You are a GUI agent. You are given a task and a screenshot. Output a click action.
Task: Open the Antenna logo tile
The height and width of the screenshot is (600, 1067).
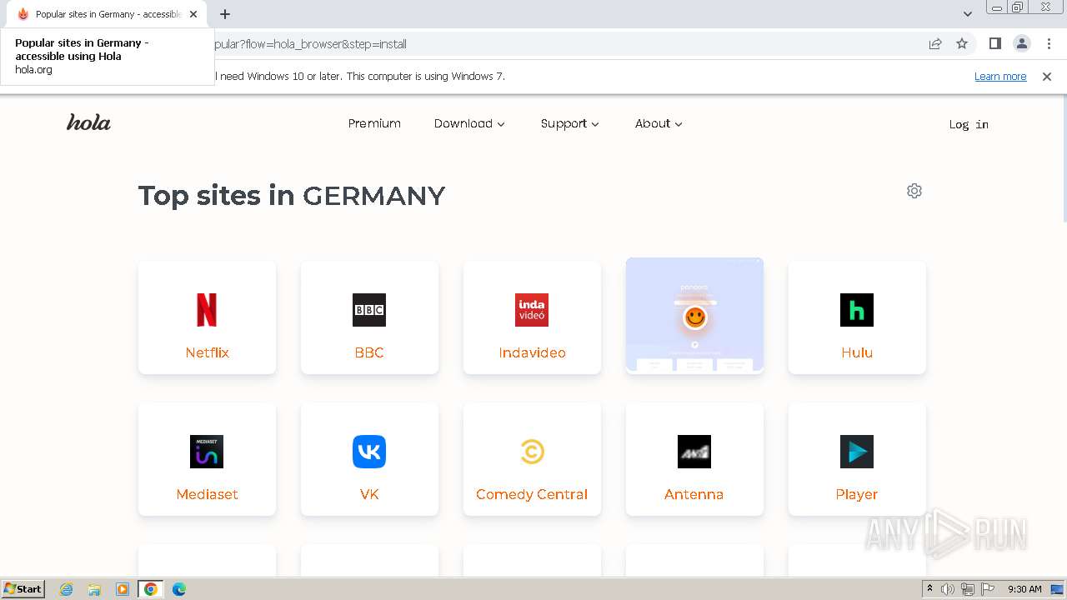(x=694, y=452)
